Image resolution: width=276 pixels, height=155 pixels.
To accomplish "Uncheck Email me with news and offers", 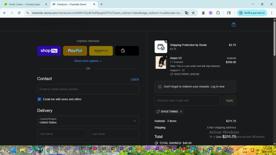I will [x=39, y=99].
